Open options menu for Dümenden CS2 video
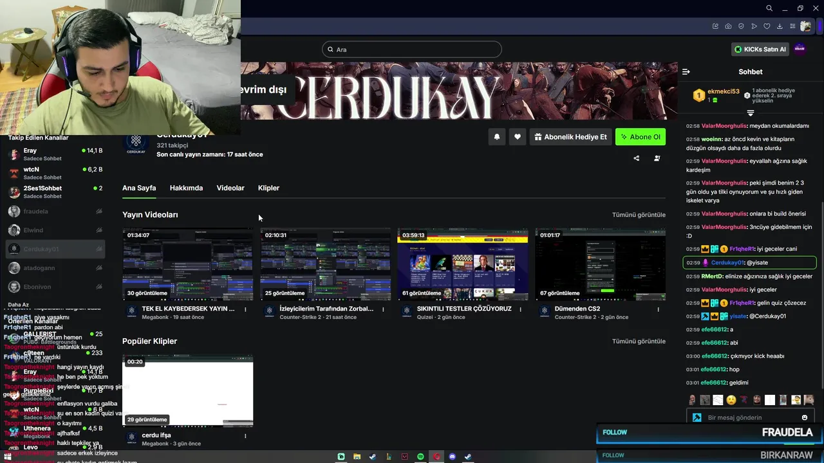The width and height of the screenshot is (824, 463). click(x=658, y=309)
